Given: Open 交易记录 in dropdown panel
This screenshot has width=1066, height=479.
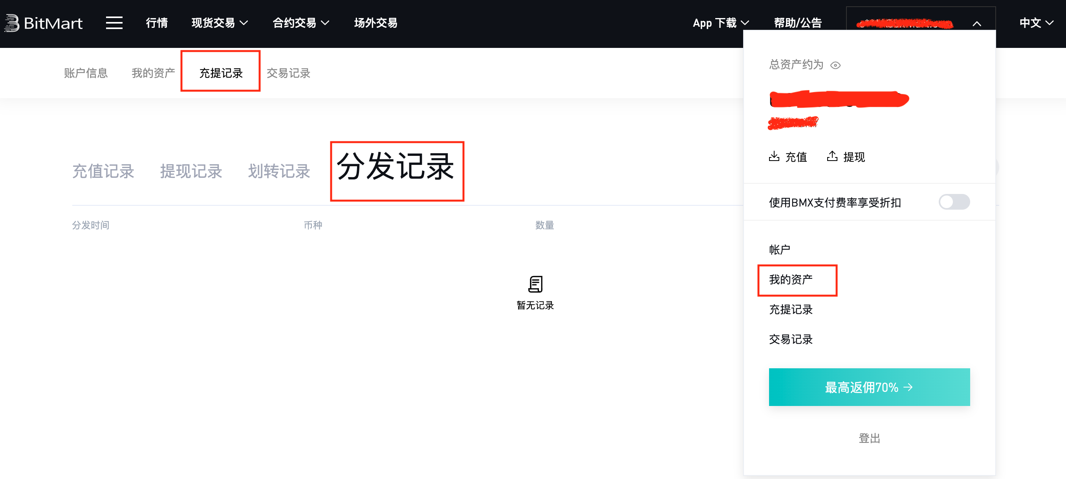Looking at the screenshot, I should (790, 339).
